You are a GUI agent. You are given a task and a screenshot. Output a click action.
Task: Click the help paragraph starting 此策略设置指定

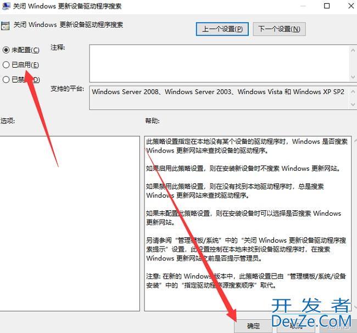247,146
